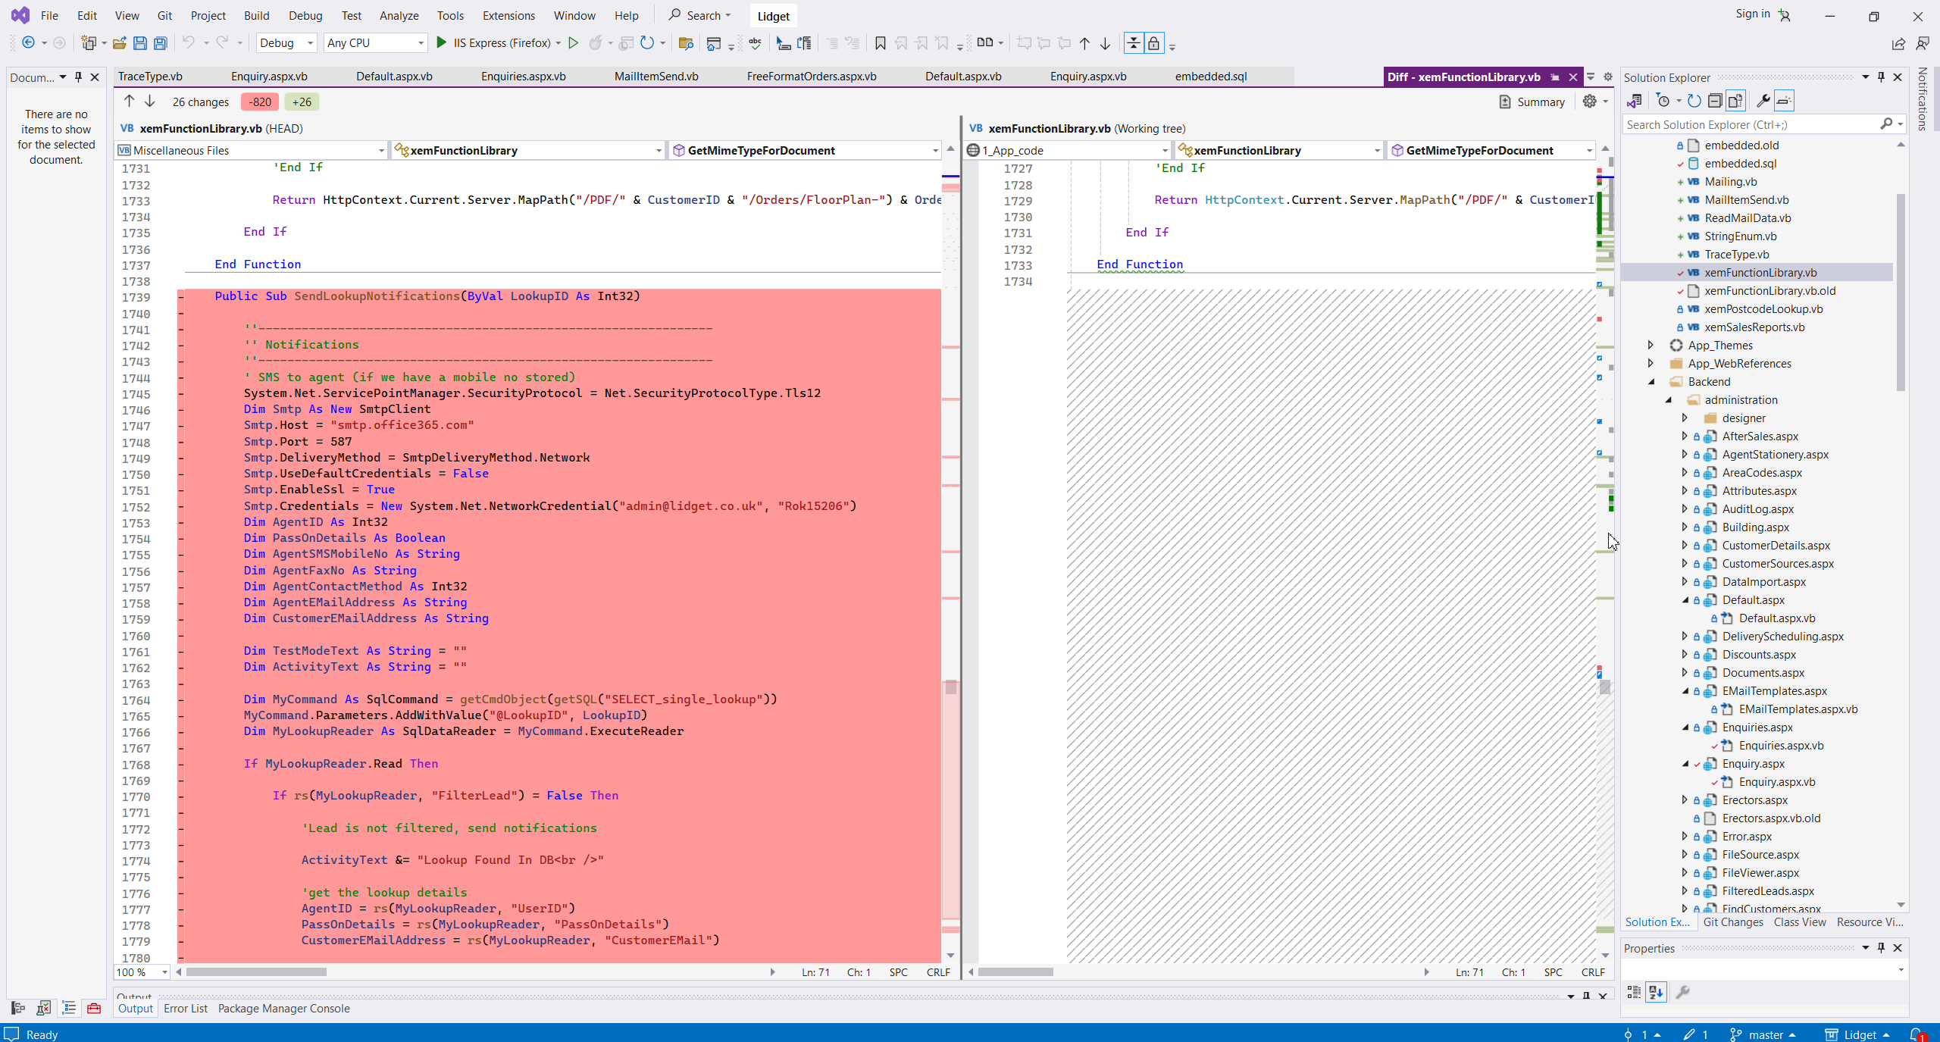Viewport: 1940px width, 1042px height.
Task: Open the Analyze menu
Action: [x=399, y=15]
